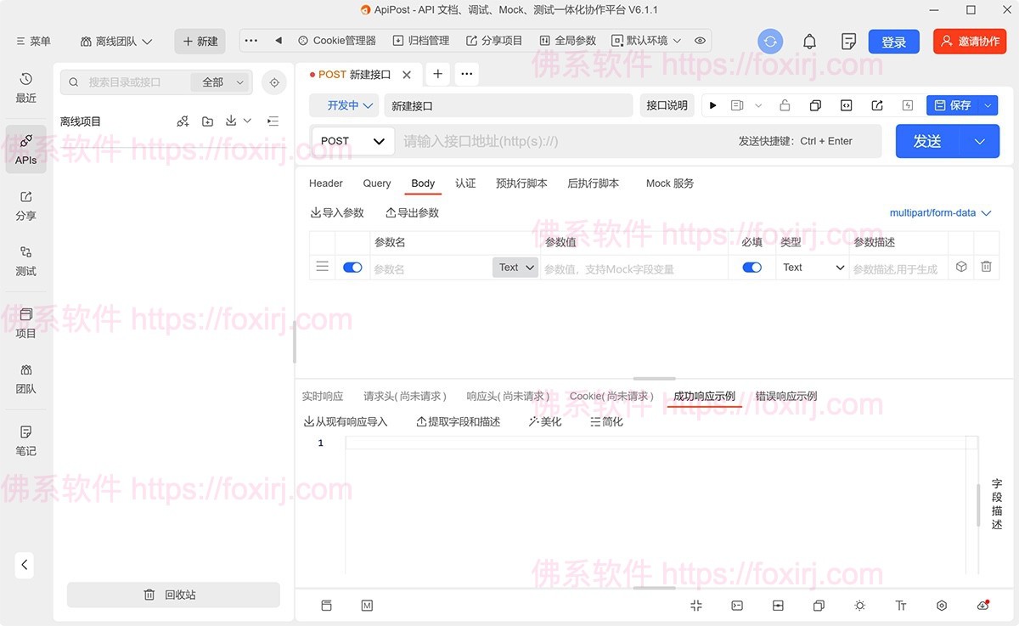Click the theme brightness icon in bottom bar
The height and width of the screenshot is (626, 1019).
[860, 606]
